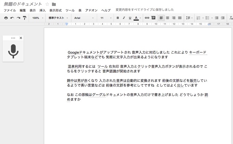Undo the last action
The image size is (233, 144).
(x=12, y=18)
